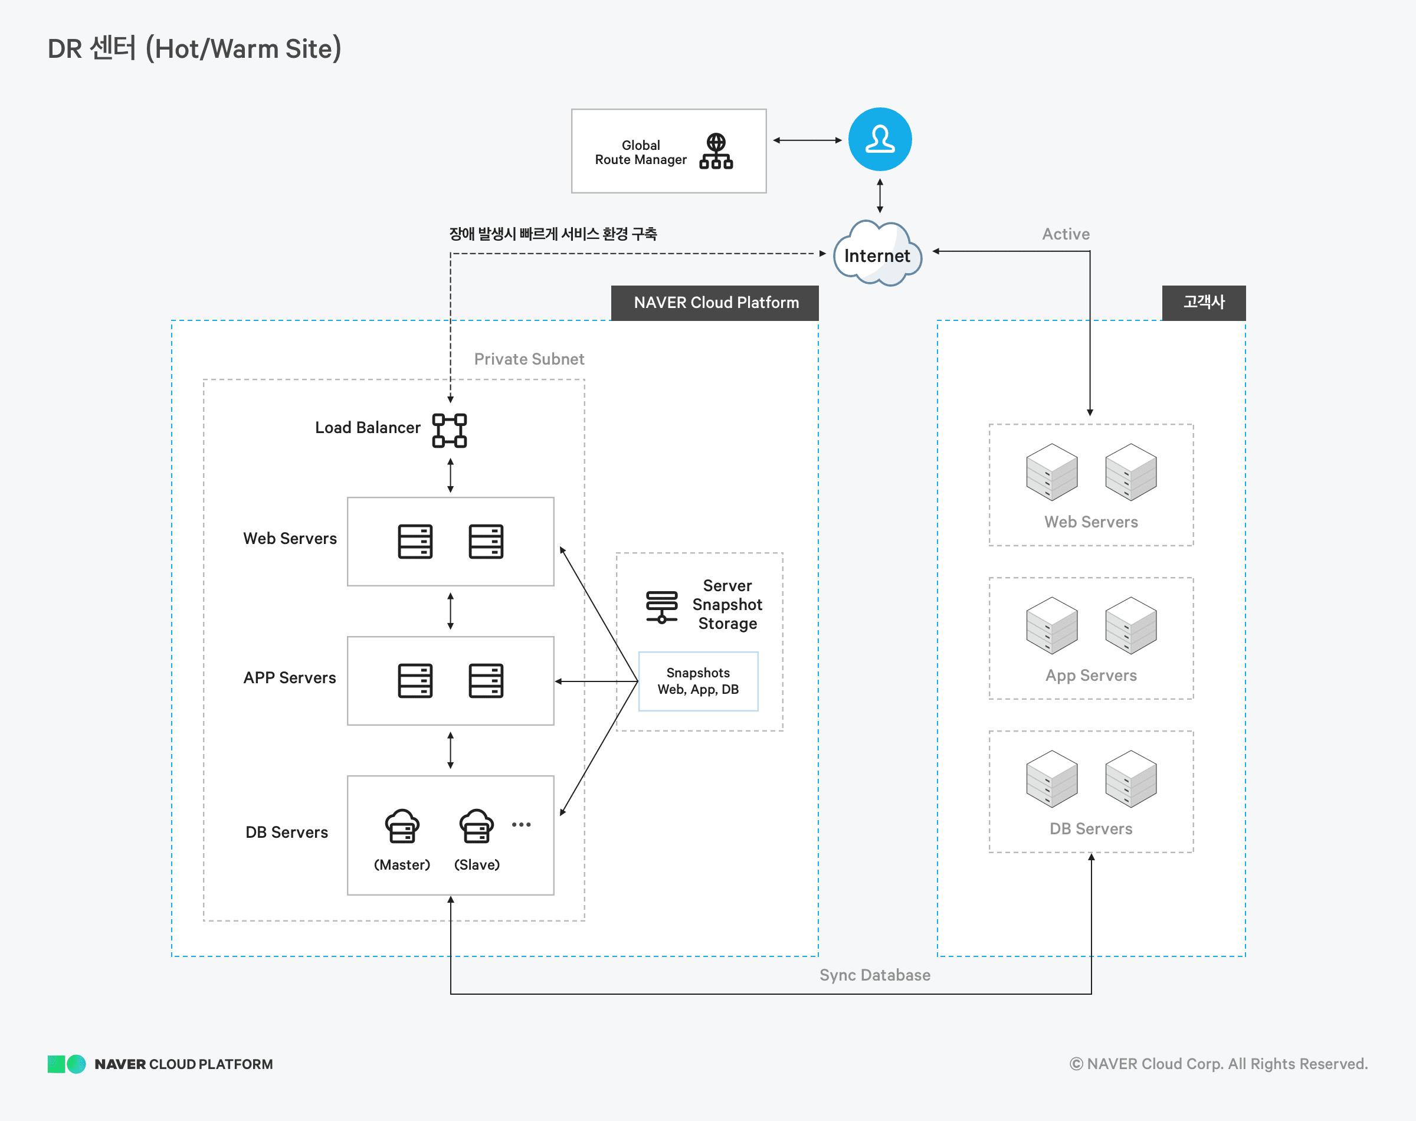The height and width of the screenshot is (1121, 1416).
Task: Click the Server Snapshot Storage text
Action: 727,605
